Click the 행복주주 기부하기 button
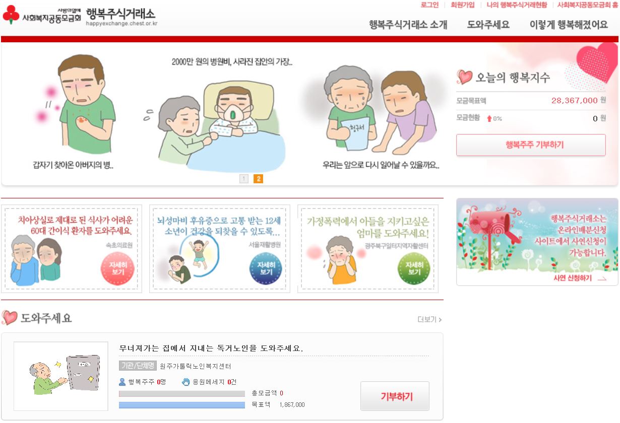This screenshot has width=620, height=423. 531,145
